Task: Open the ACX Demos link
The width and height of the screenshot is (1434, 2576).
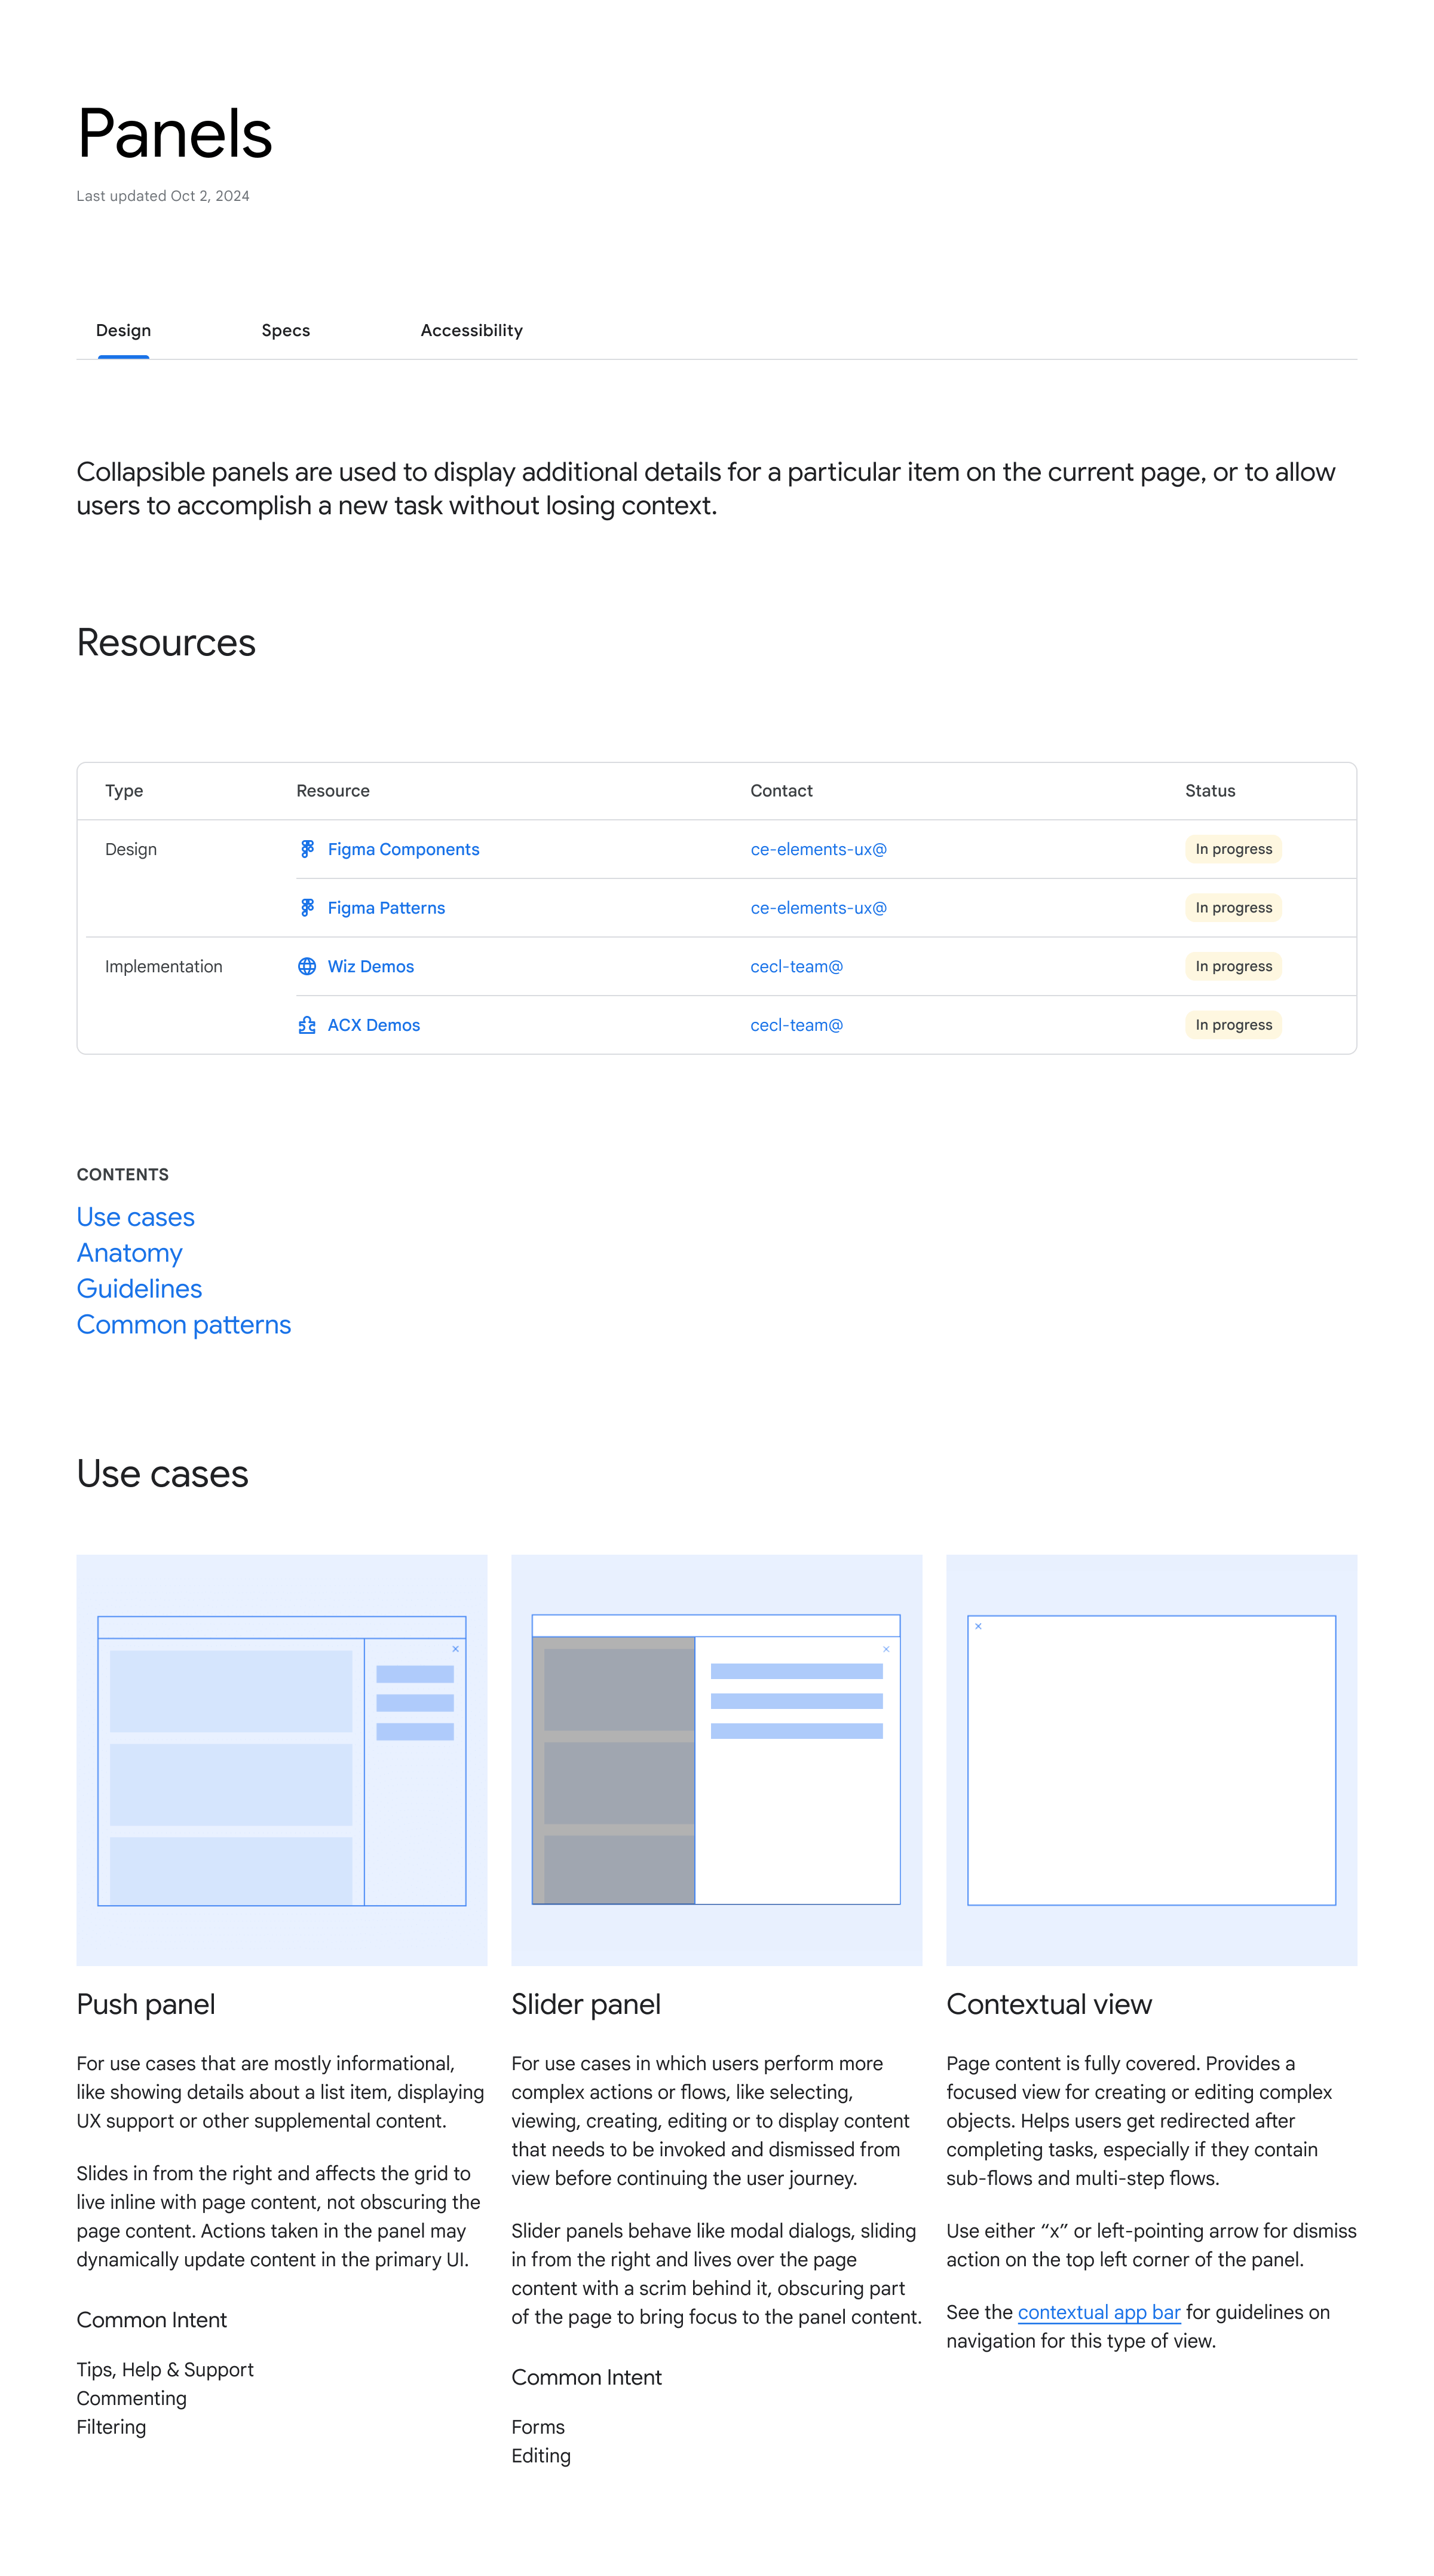Action: (374, 1025)
